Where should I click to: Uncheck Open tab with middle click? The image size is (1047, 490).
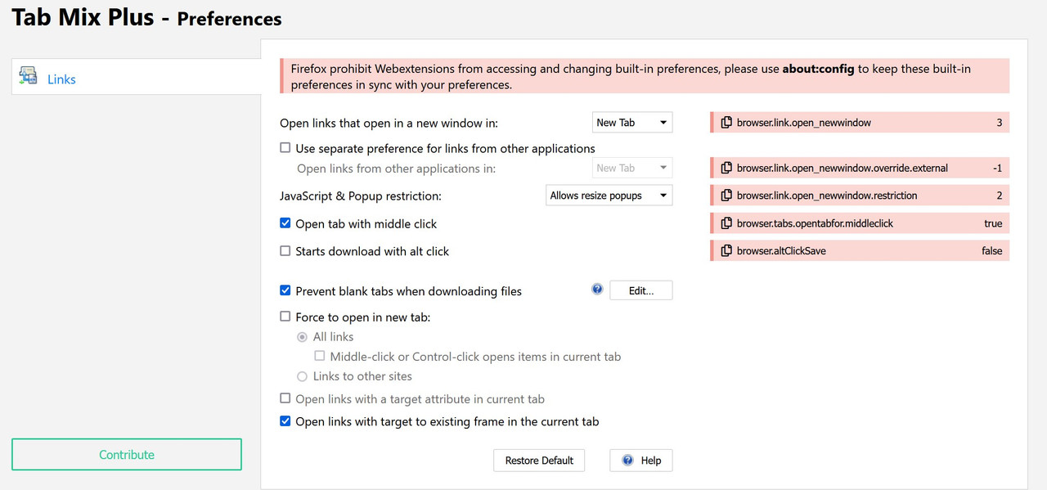point(285,223)
